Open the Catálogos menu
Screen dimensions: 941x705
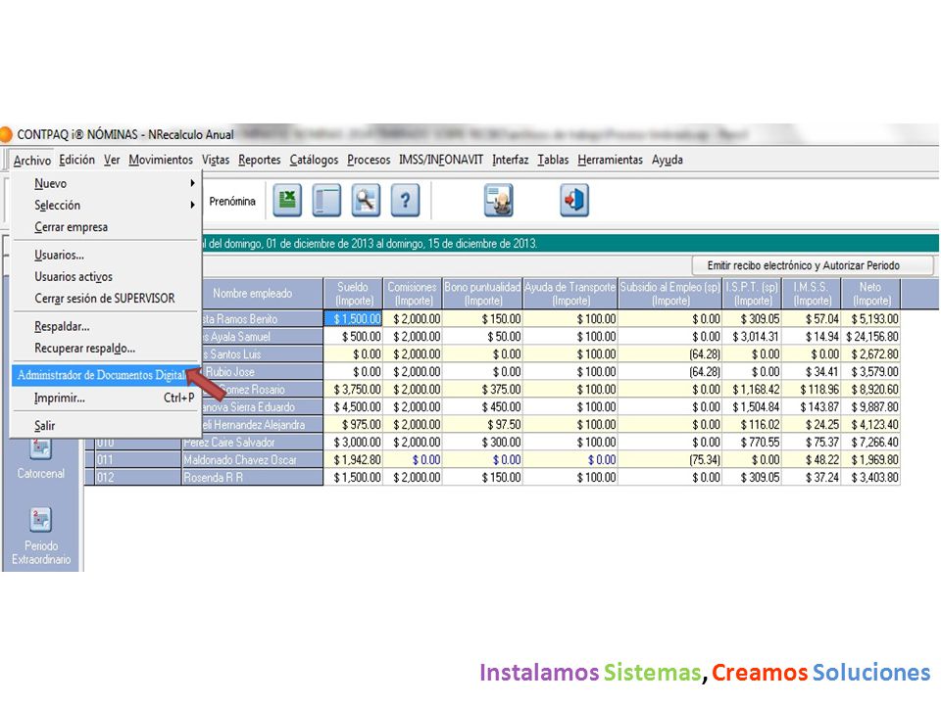click(314, 160)
